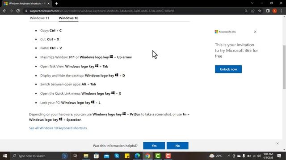
Task: Answer No to helpful question
Action: pos(177,146)
